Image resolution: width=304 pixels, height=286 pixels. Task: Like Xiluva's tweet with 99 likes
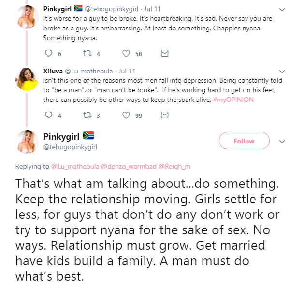click(126, 115)
